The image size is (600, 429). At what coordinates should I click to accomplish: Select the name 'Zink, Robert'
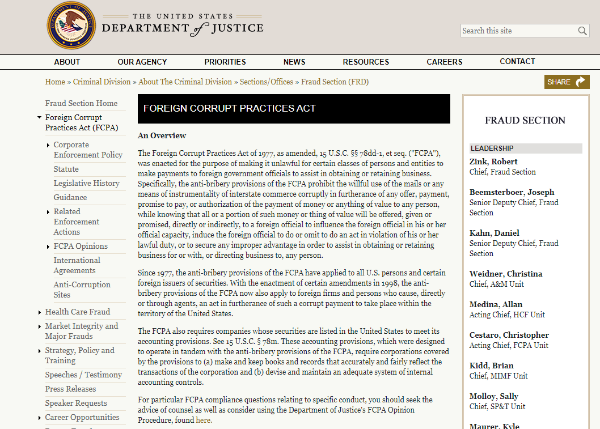click(x=493, y=162)
